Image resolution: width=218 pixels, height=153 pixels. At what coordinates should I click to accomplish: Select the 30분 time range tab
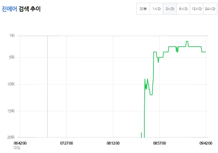click(x=143, y=9)
